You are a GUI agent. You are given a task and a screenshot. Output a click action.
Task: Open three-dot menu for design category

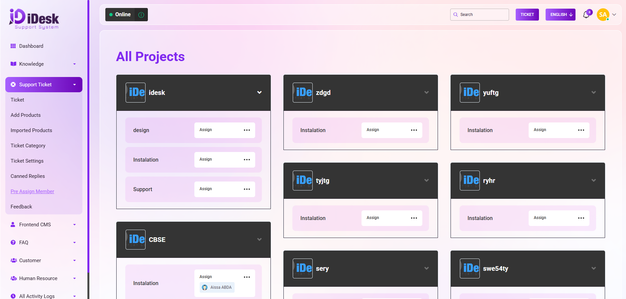click(247, 130)
